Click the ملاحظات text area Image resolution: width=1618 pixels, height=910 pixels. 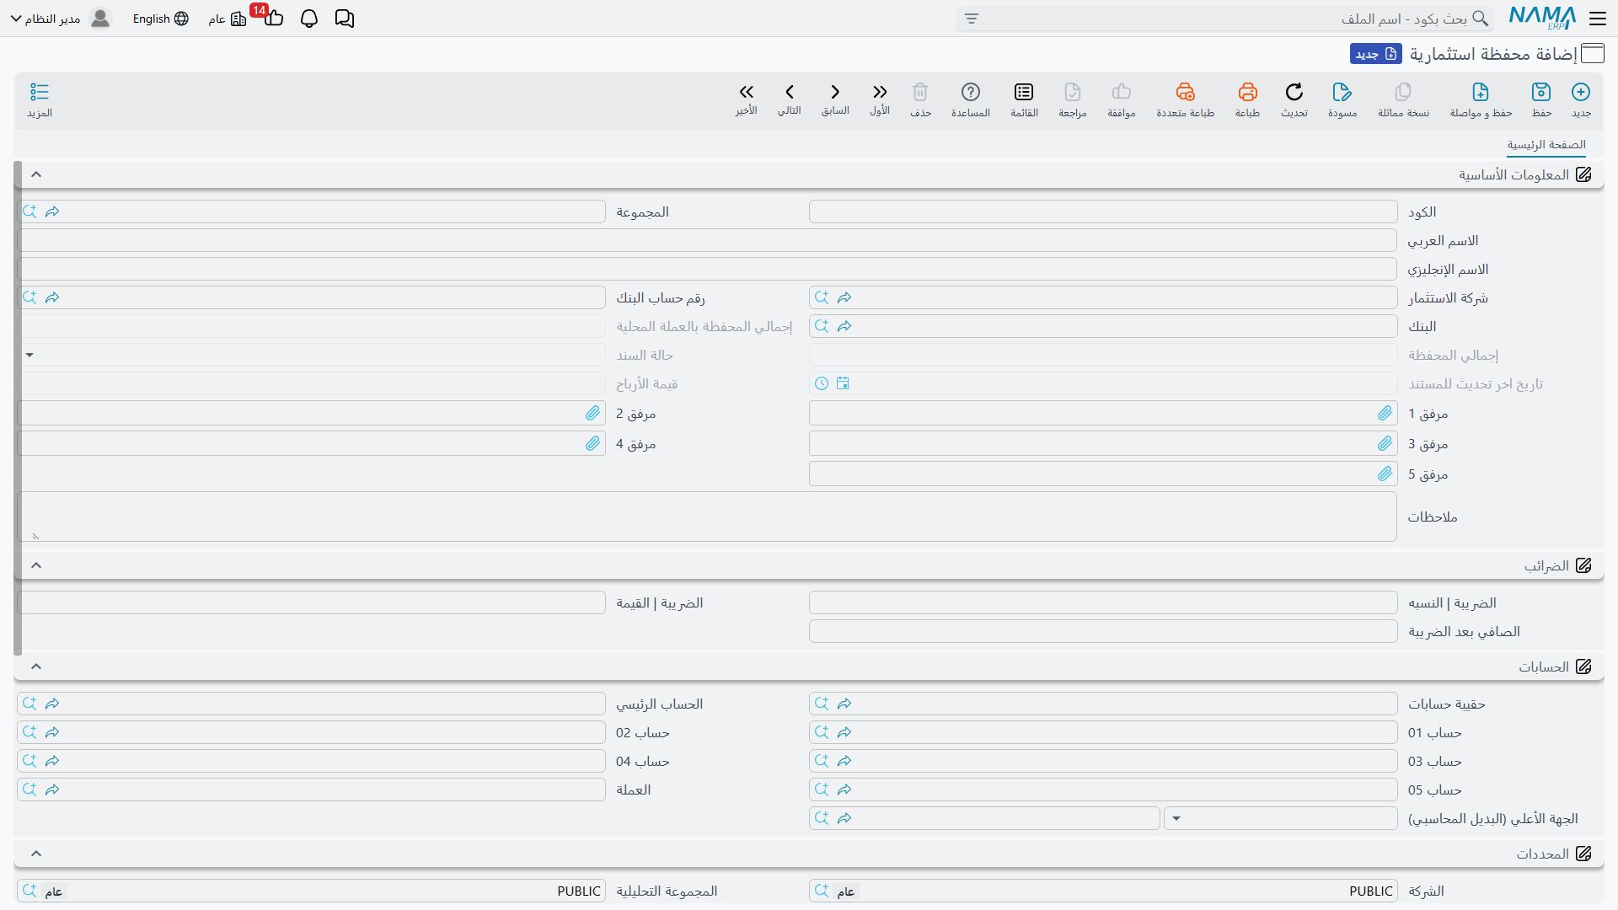pos(707,517)
